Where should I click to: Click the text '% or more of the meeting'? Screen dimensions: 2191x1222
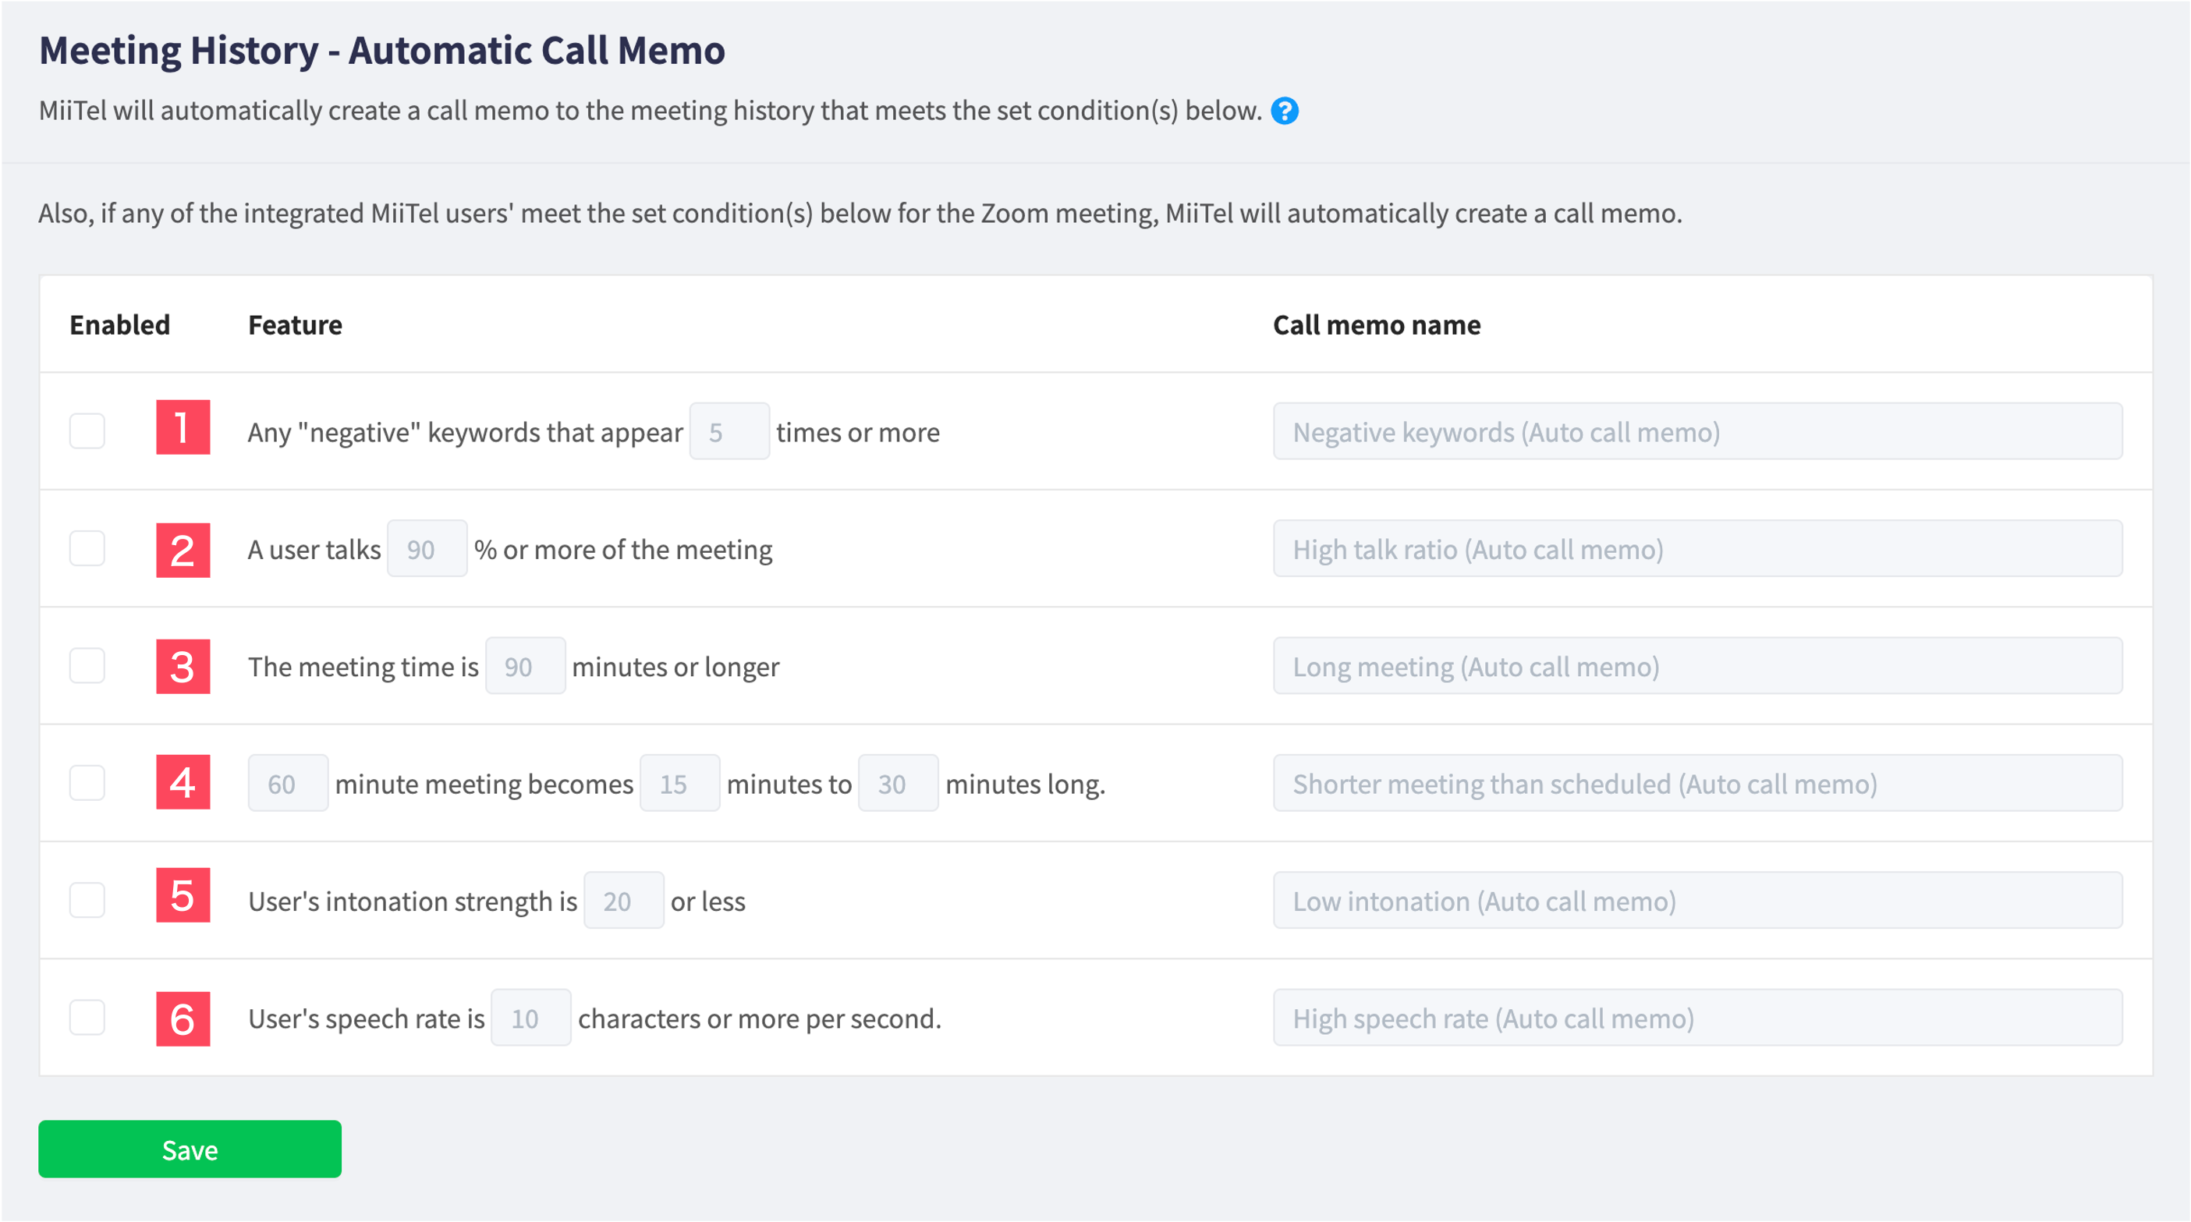tap(623, 551)
